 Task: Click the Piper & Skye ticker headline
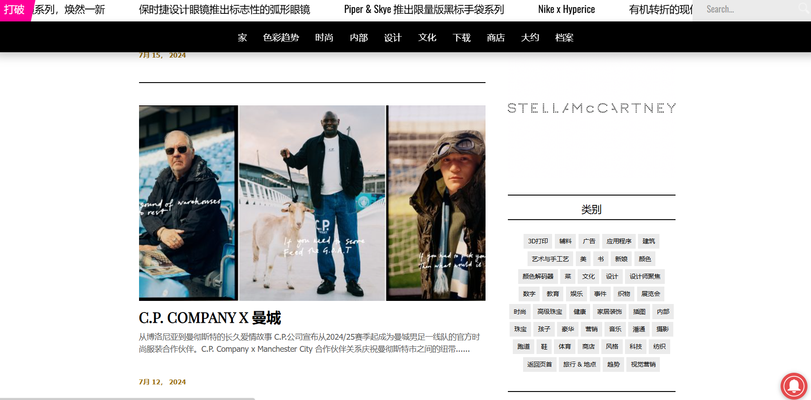point(424,9)
